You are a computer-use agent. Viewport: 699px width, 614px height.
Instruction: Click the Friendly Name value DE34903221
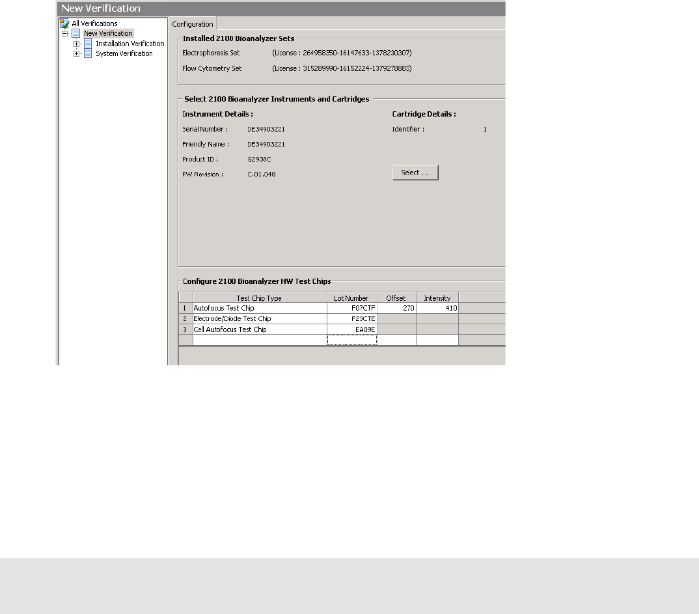click(266, 145)
